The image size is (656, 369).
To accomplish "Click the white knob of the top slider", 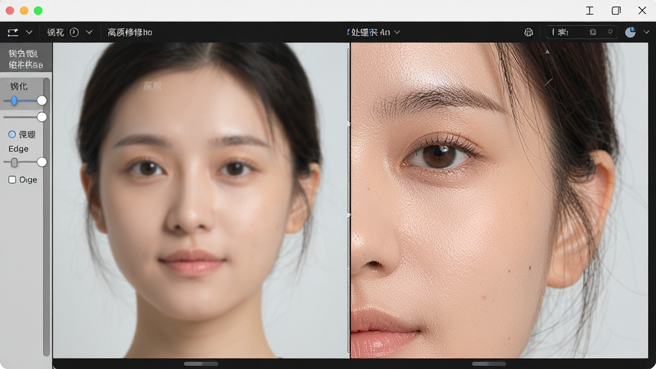I will pos(42,101).
